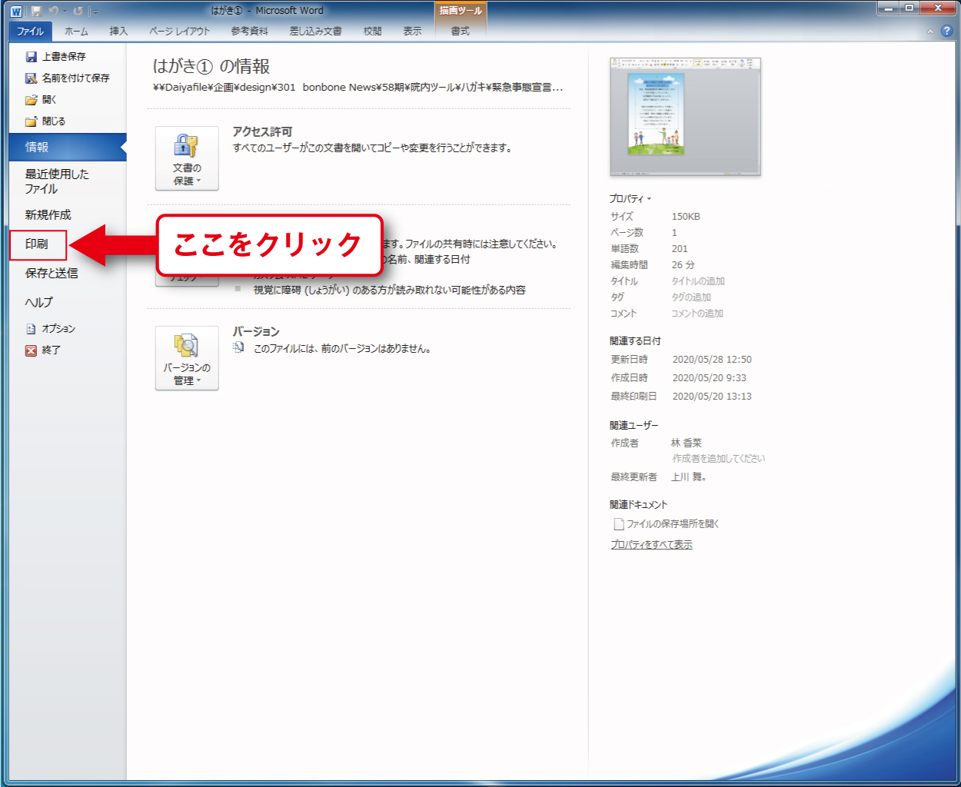Click ファイルの保存場所を開く link
This screenshot has width=961, height=787.
coord(673,524)
